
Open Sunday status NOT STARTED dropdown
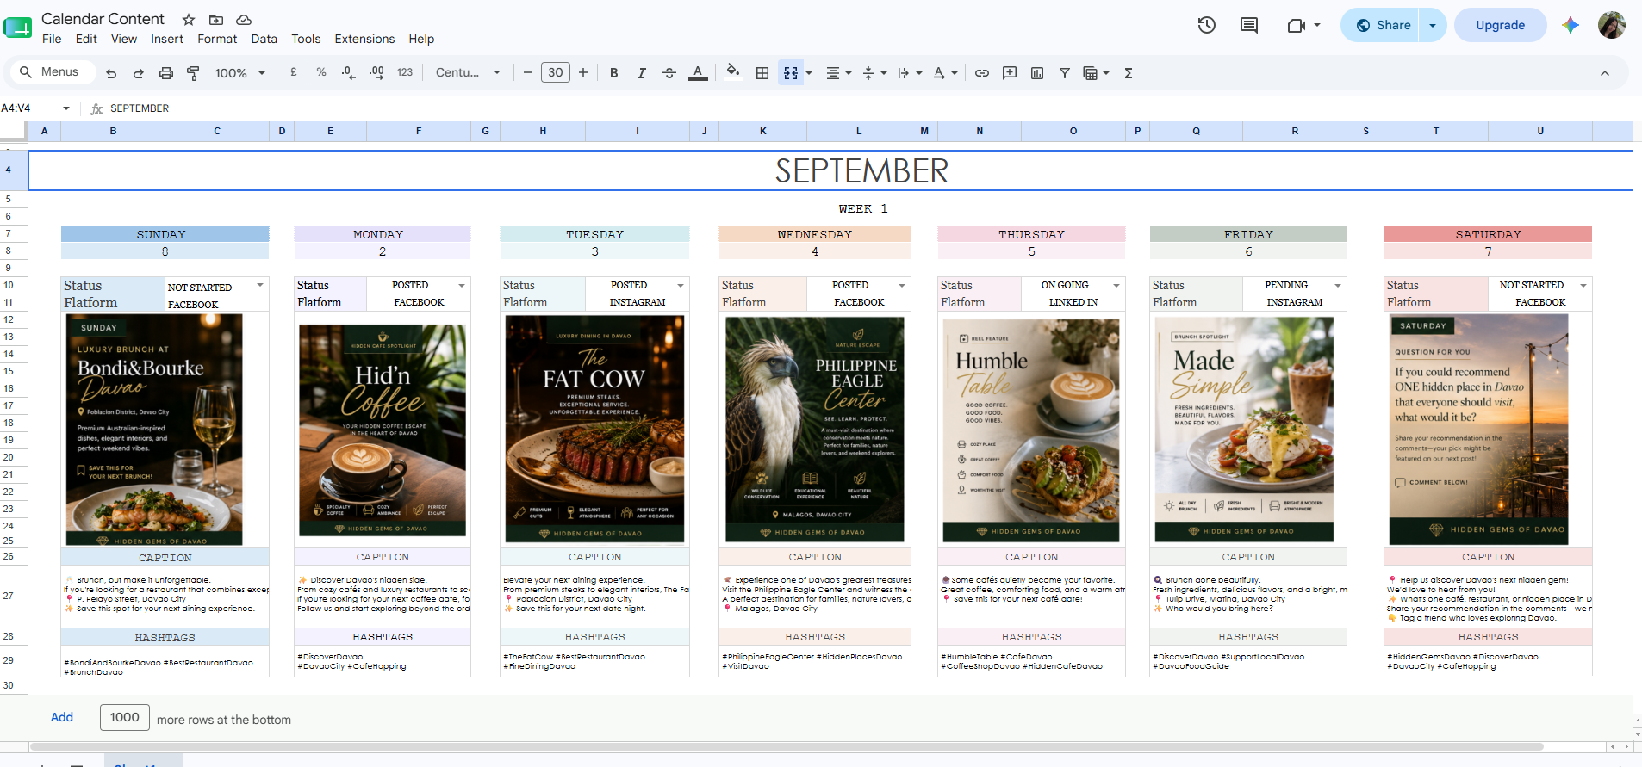coord(260,286)
